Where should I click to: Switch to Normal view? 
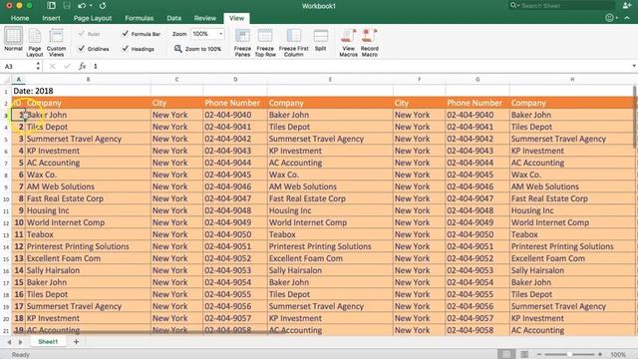click(13, 40)
